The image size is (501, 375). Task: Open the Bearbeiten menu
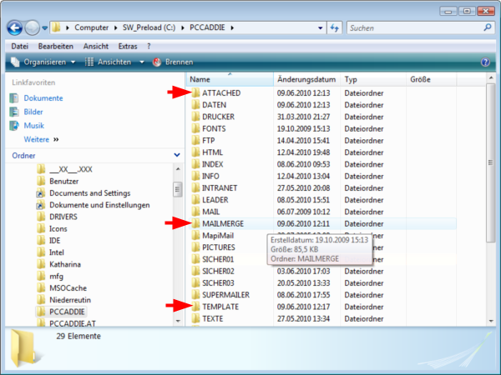56,46
